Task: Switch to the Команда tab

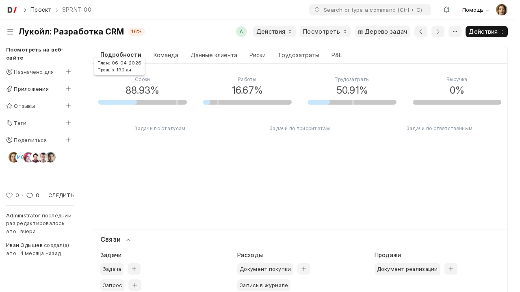Action: [x=166, y=55]
